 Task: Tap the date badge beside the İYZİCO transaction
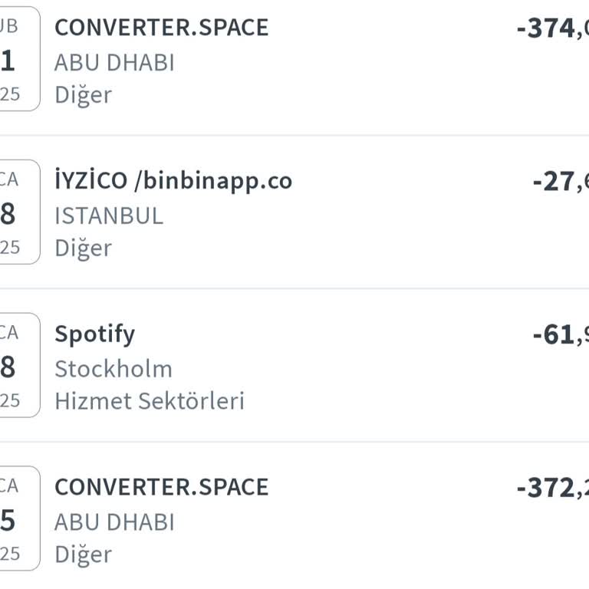pyautogui.click(x=18, y=213)
